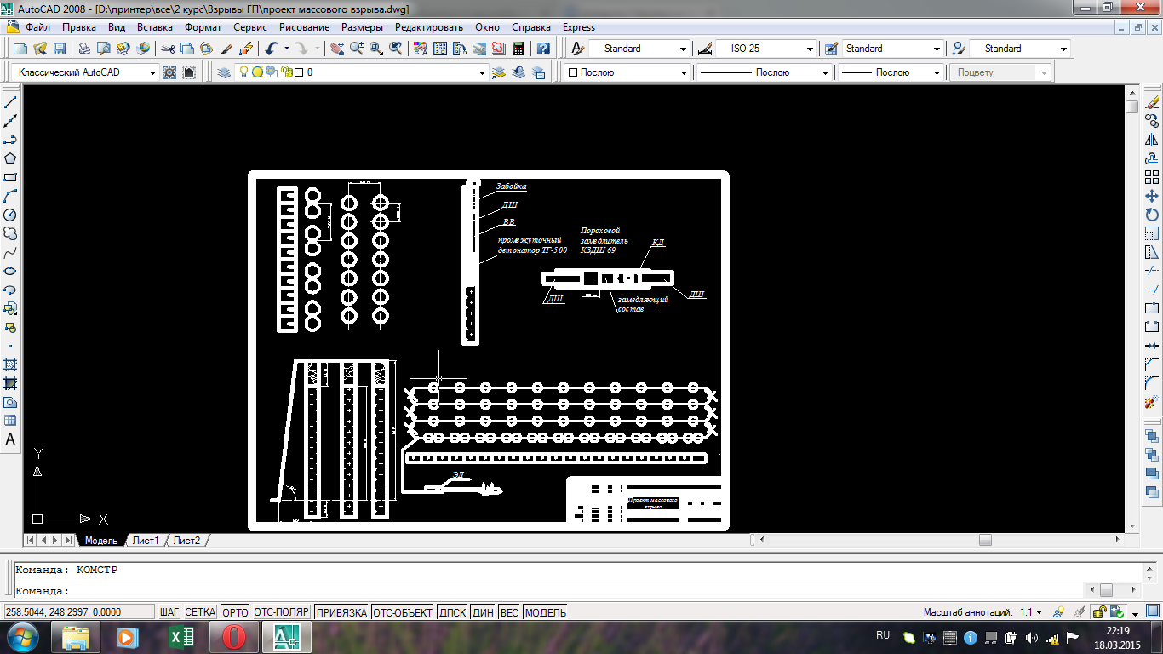Viewport: 1163px width, 654px height.
Task: Click the МОДЕЛЬ status bar button
Action: pos(546,612)
